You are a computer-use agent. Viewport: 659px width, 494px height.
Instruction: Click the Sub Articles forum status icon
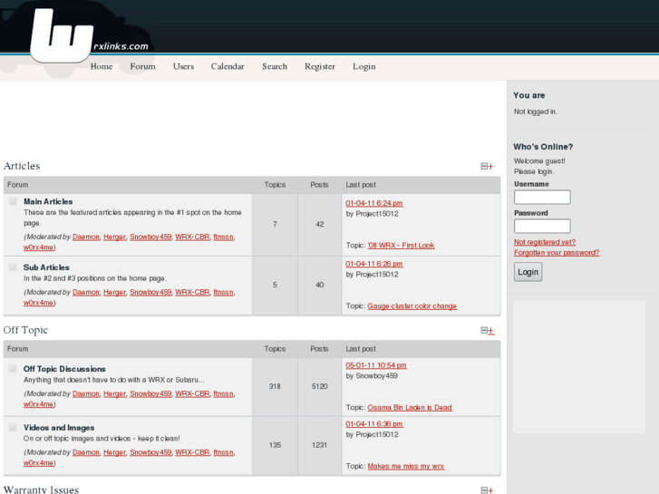13,267
